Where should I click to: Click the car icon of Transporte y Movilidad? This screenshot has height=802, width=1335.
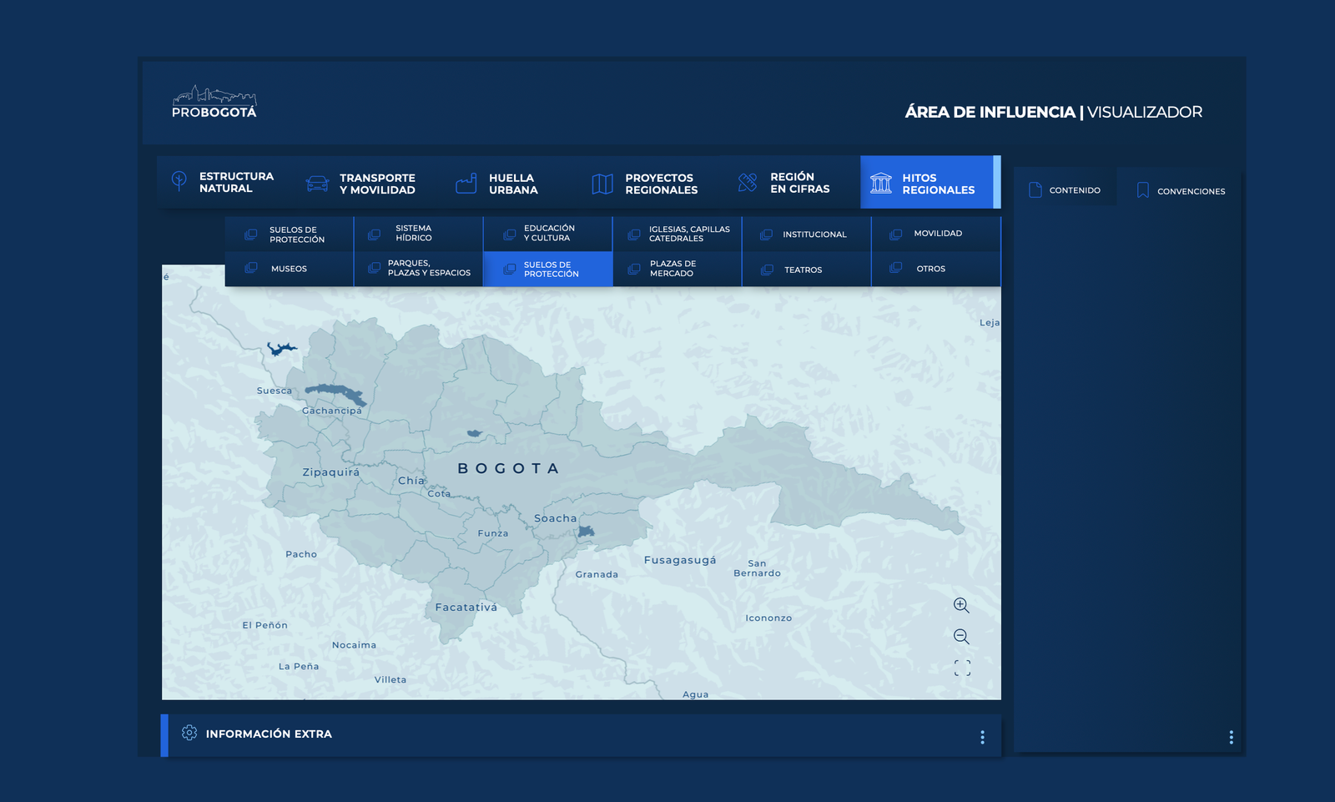point(317,184)
